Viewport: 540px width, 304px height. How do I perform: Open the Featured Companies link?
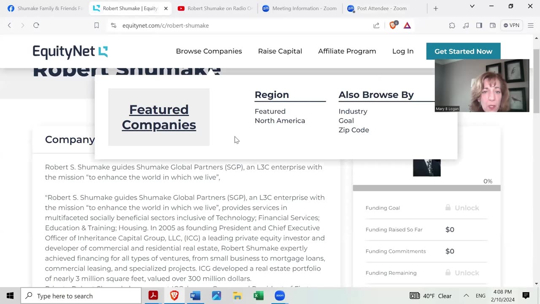[159, 117]
